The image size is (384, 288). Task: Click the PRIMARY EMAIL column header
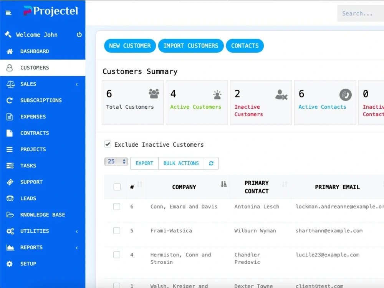click(337, 187)
